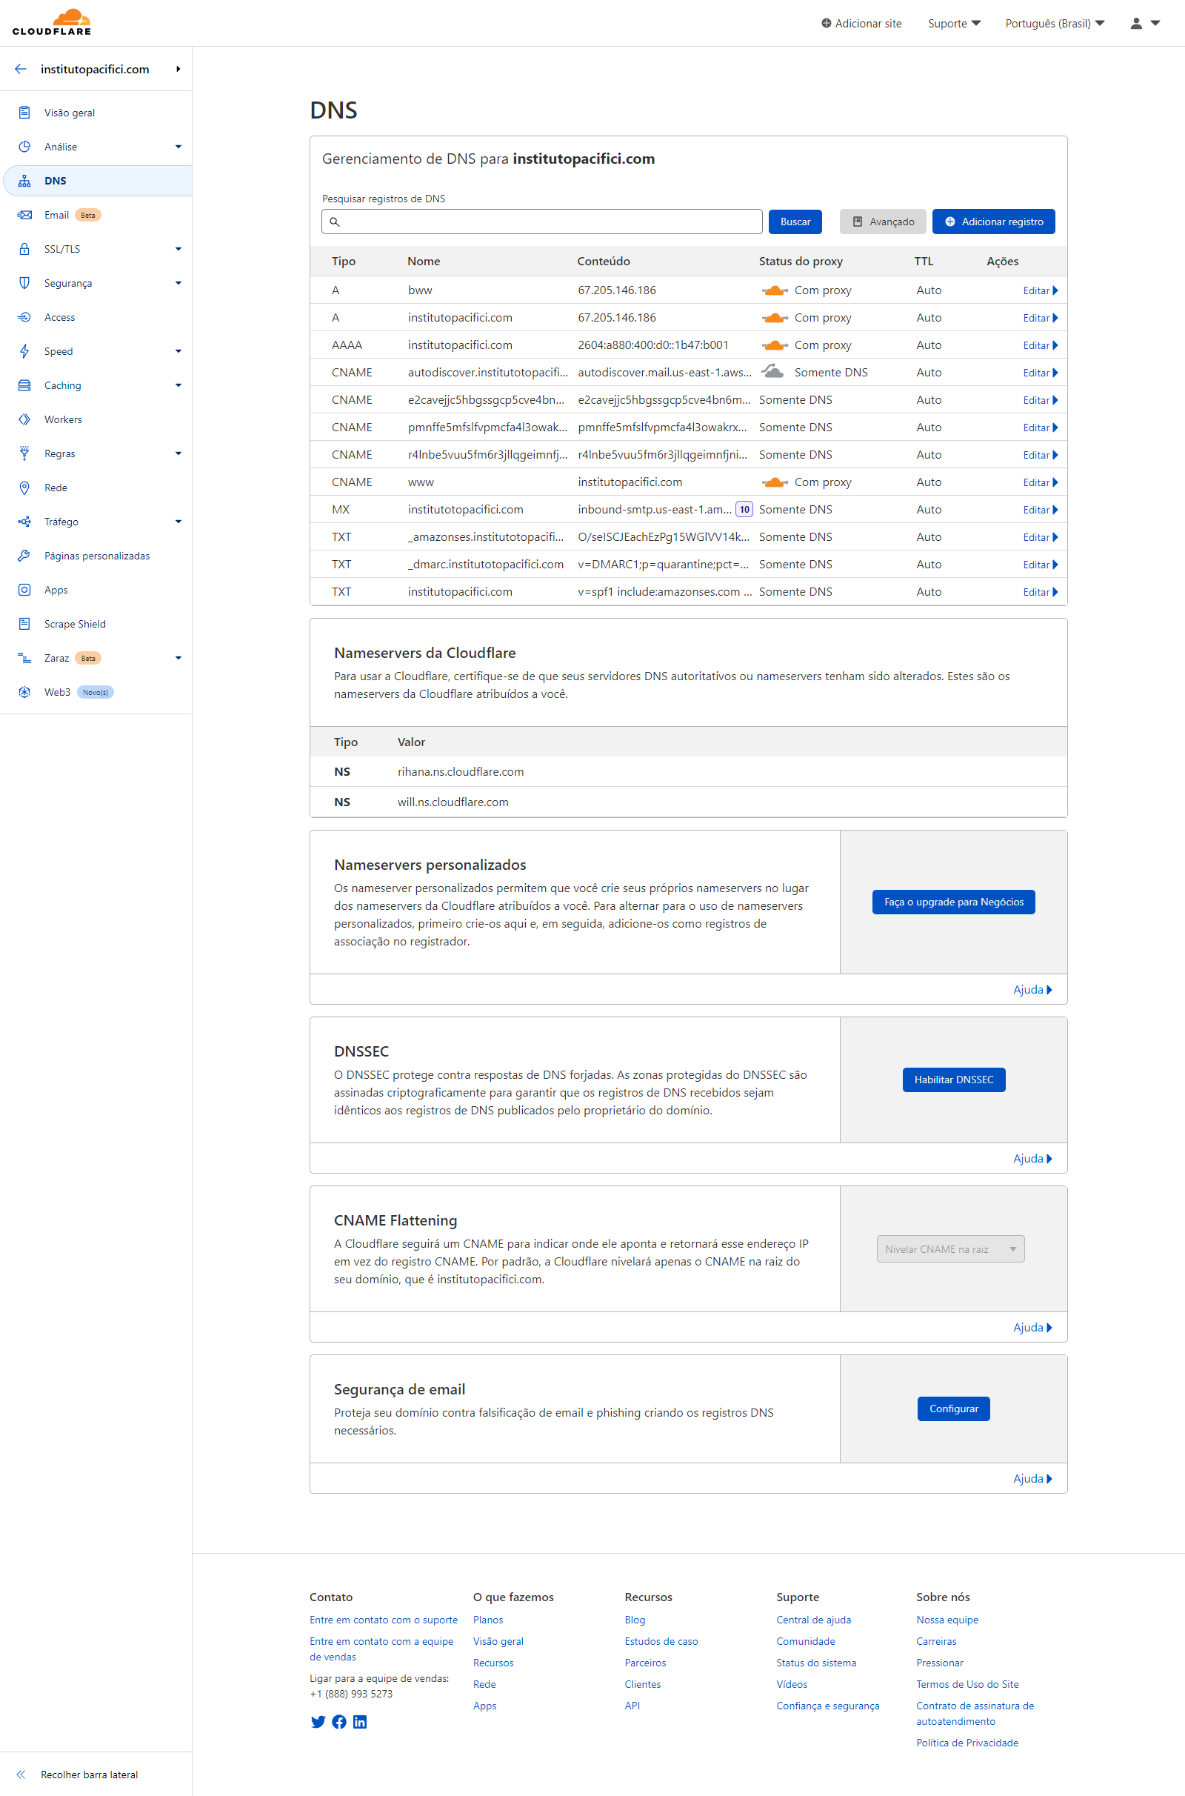Click the Avançado button
The width and height of the screenshot is (1185, 1796).
[883, 222]
